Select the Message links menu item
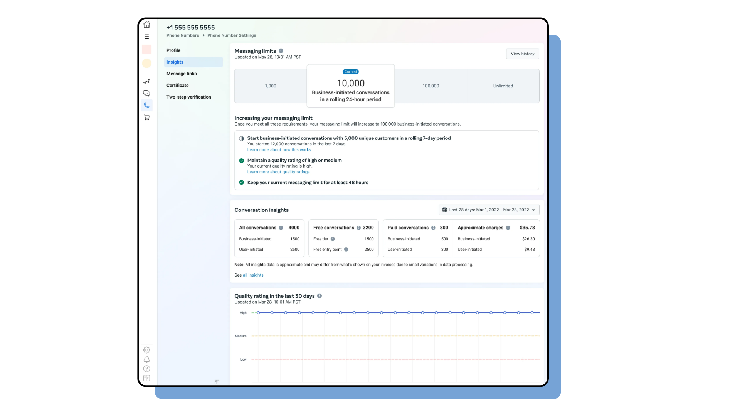The height and width of the screenshot is (416, 740). 182,74
